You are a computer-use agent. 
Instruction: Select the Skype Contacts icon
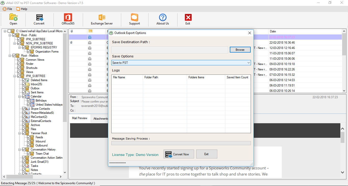(x=28, y=109)
